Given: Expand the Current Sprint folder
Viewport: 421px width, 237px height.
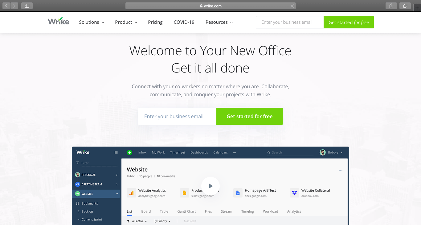Looking at the screenshot, I should point(79,219).
